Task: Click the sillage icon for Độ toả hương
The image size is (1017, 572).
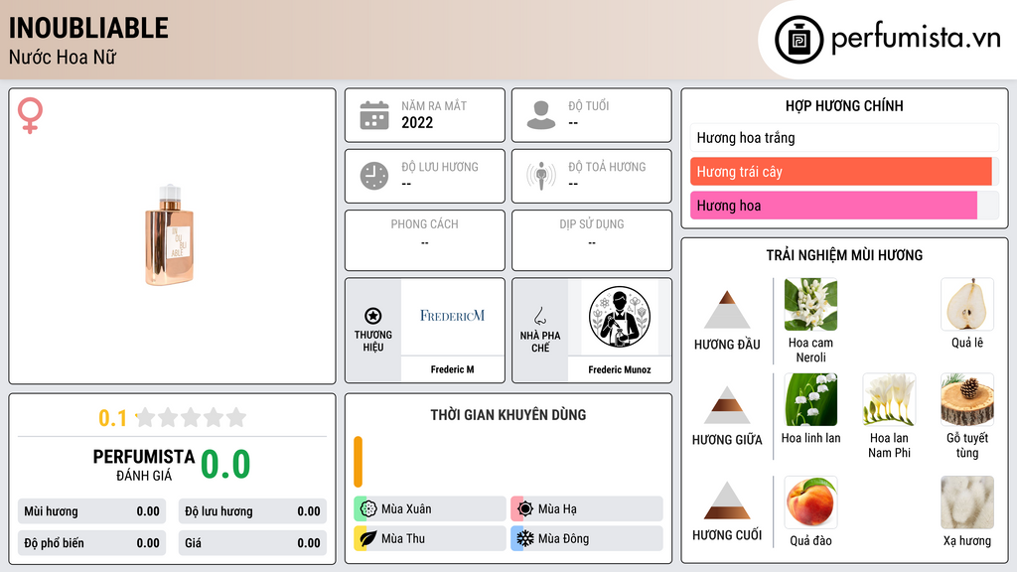Action: tap(541, 176)
